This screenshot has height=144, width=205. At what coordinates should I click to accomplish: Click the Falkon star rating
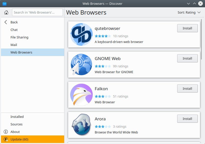coord(103,97)
